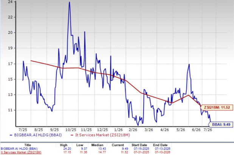Click the 7/26 x-axis label

[208, 130]
